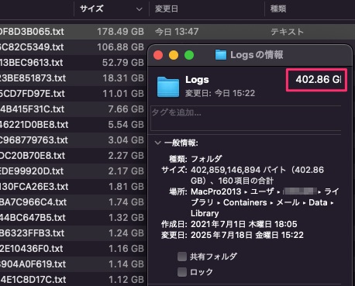Select file ending C82C5349.txt

click(x=32, y=47)
